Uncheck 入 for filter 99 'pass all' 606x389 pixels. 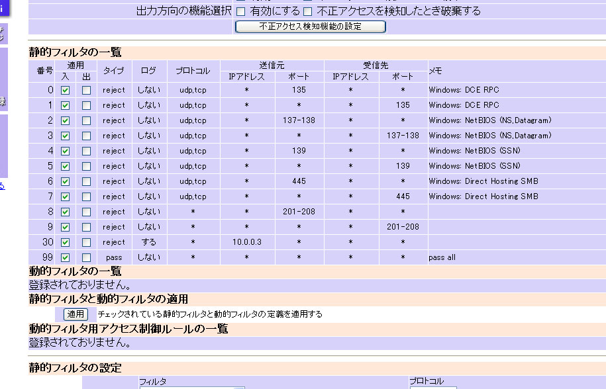click(66, 257)
